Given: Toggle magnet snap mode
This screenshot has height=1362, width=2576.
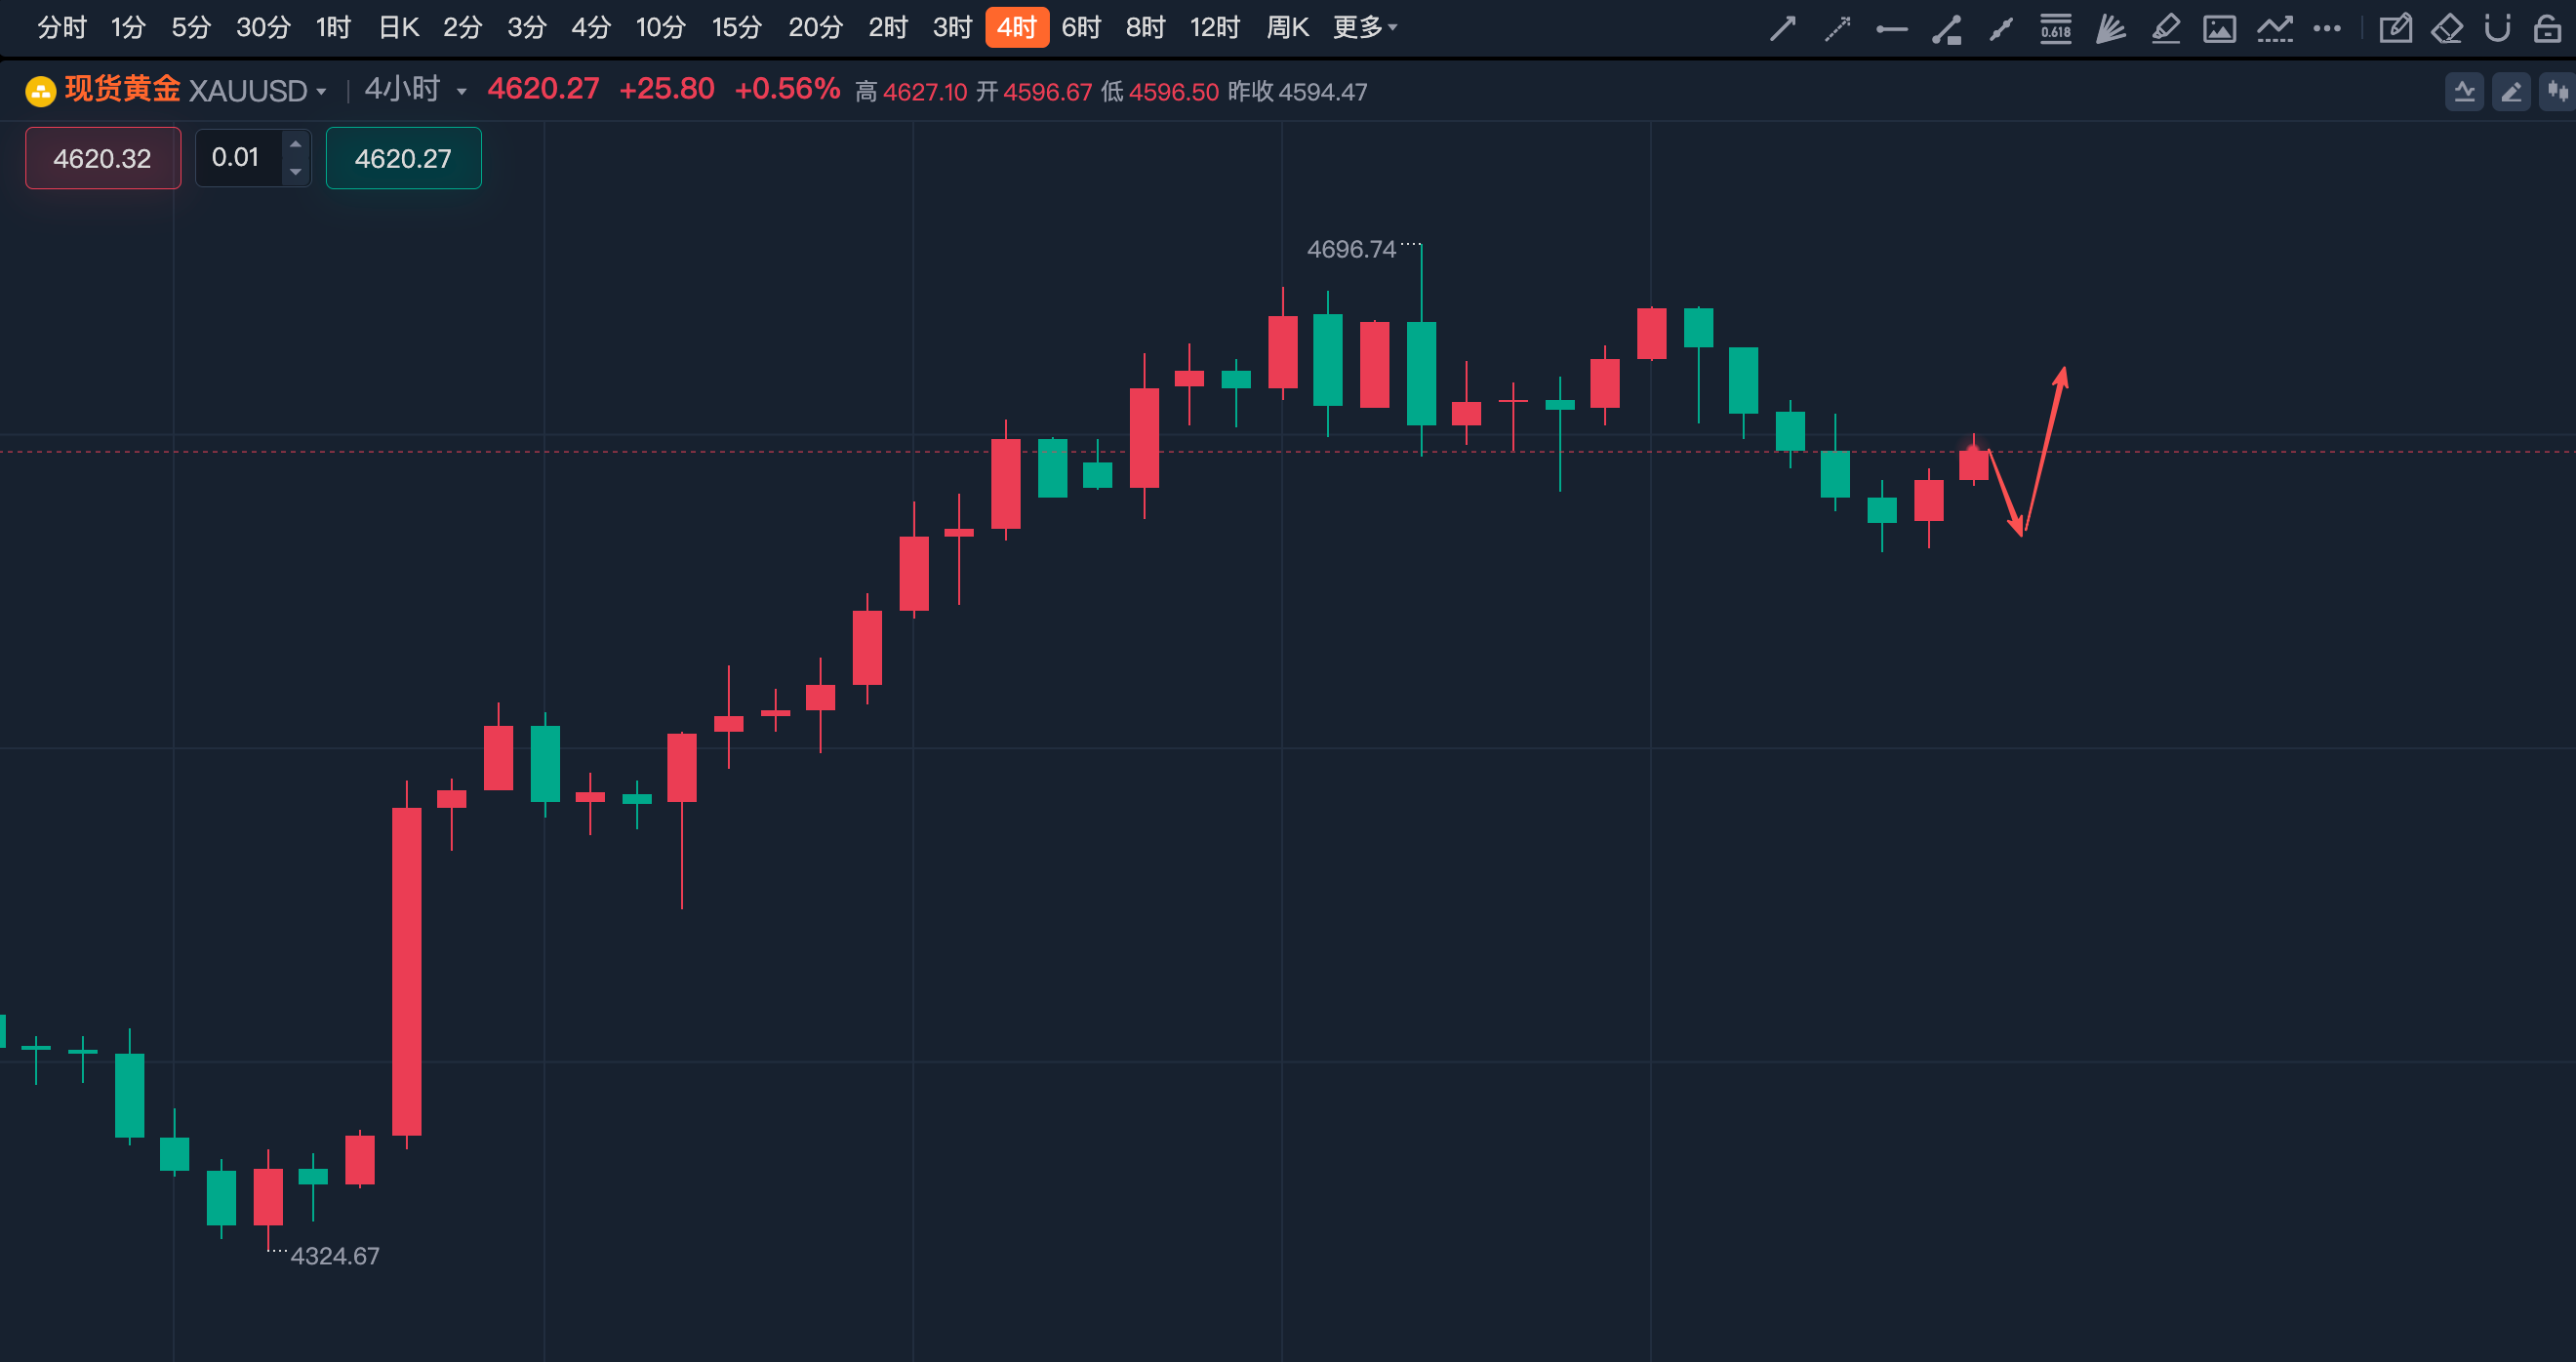Looking at the screenshot, I should [2497, 28].
